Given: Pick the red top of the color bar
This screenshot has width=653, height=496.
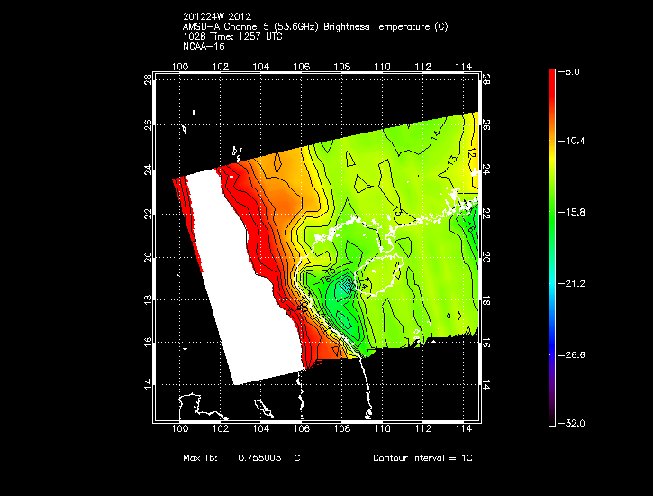Looking at the screenshot, I should 551,77.
